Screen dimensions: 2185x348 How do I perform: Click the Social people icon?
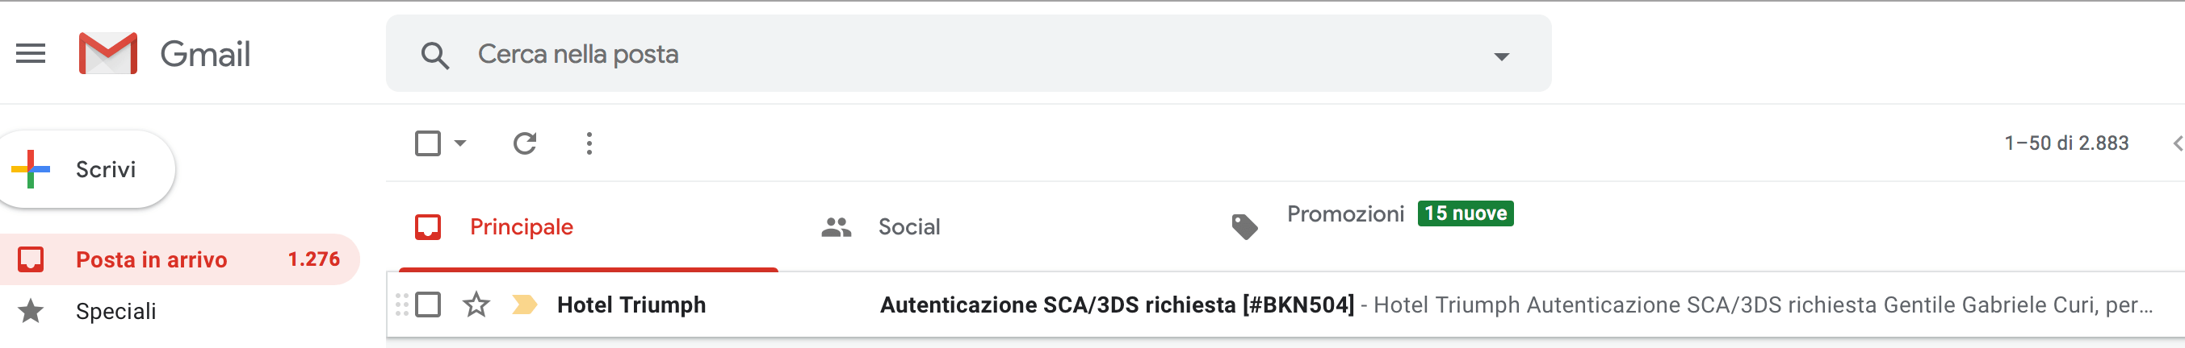(x=836, y=227)
